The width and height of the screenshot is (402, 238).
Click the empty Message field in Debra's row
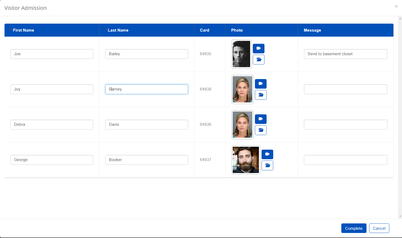345,124
